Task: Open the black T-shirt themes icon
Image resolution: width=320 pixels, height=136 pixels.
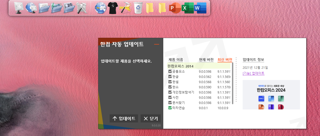Action: (x=113, y=8)
